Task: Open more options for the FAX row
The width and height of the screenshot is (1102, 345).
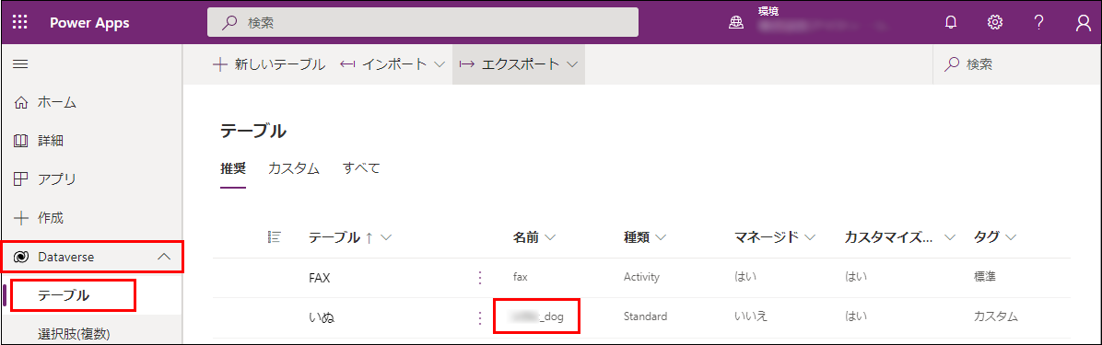Action: coord(480,278)
